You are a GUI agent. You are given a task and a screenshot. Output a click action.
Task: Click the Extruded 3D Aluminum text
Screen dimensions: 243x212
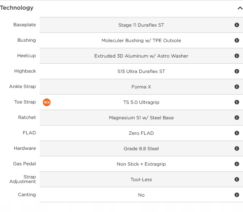click(141, 56)
